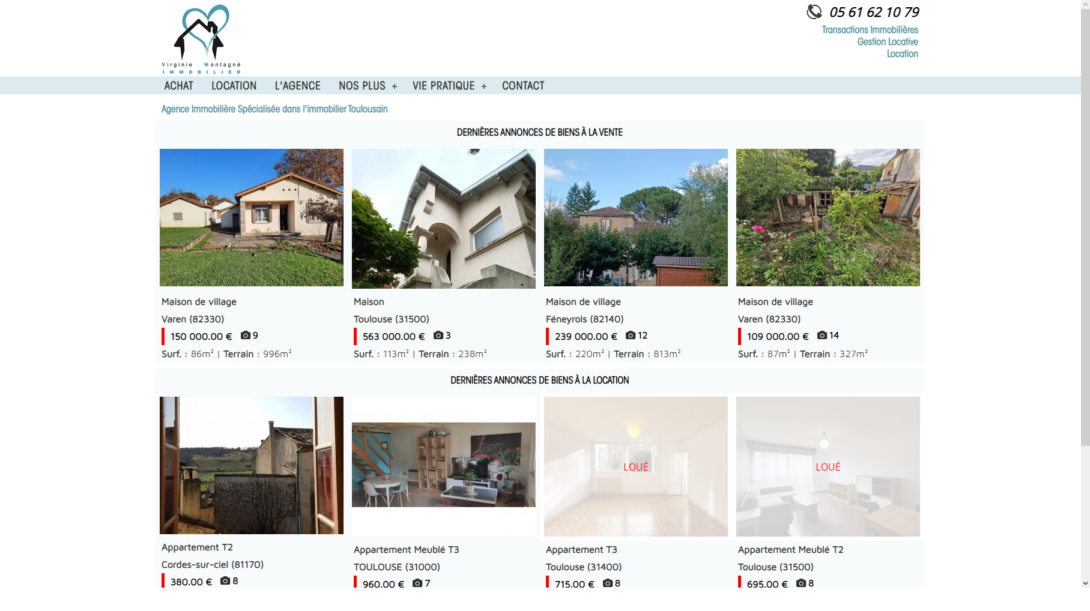Click the Transactions Immobilières link
This screenshot has width=1090, height=611.
870,29
